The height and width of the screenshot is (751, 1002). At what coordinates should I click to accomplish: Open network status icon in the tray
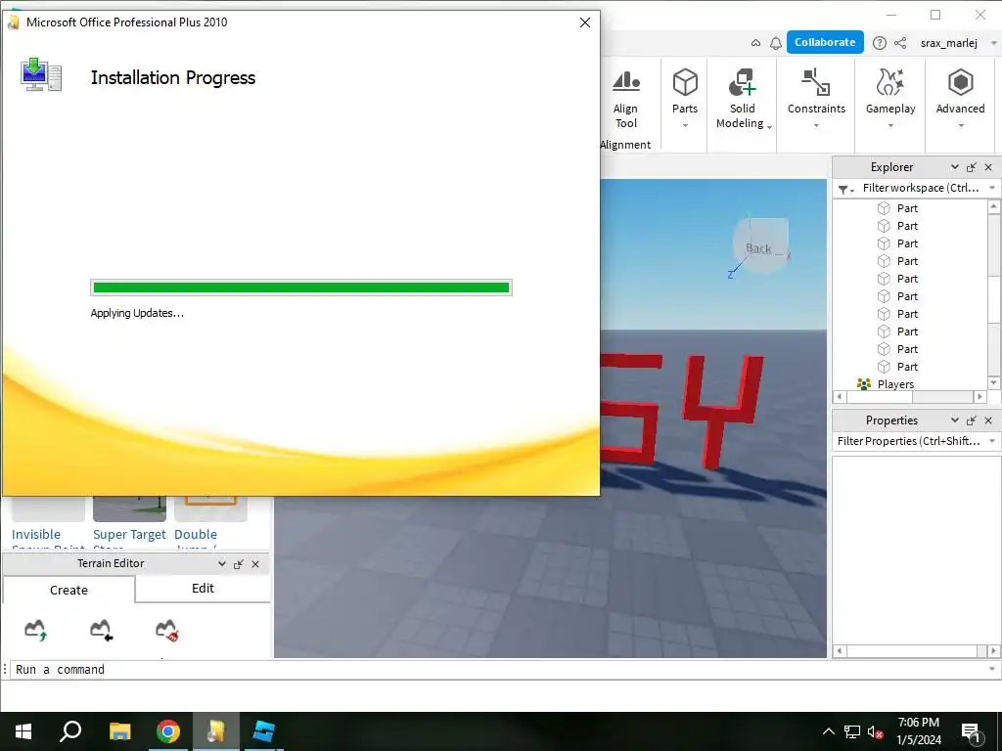click(x=852, y=732)
